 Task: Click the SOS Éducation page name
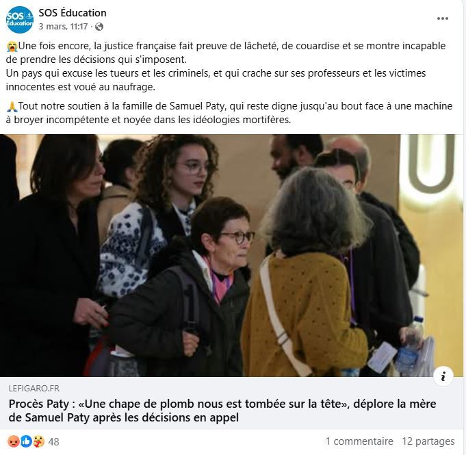73,13
